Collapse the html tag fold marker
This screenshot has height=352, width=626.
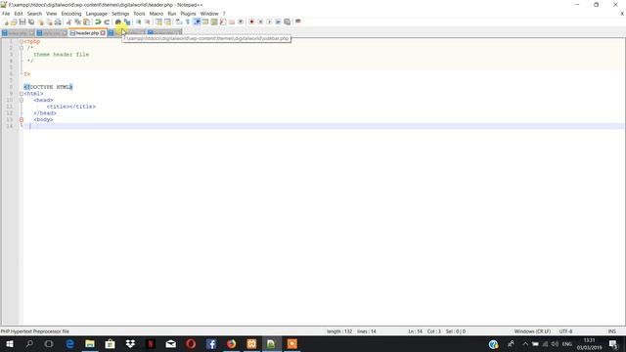tap(22, 94)
